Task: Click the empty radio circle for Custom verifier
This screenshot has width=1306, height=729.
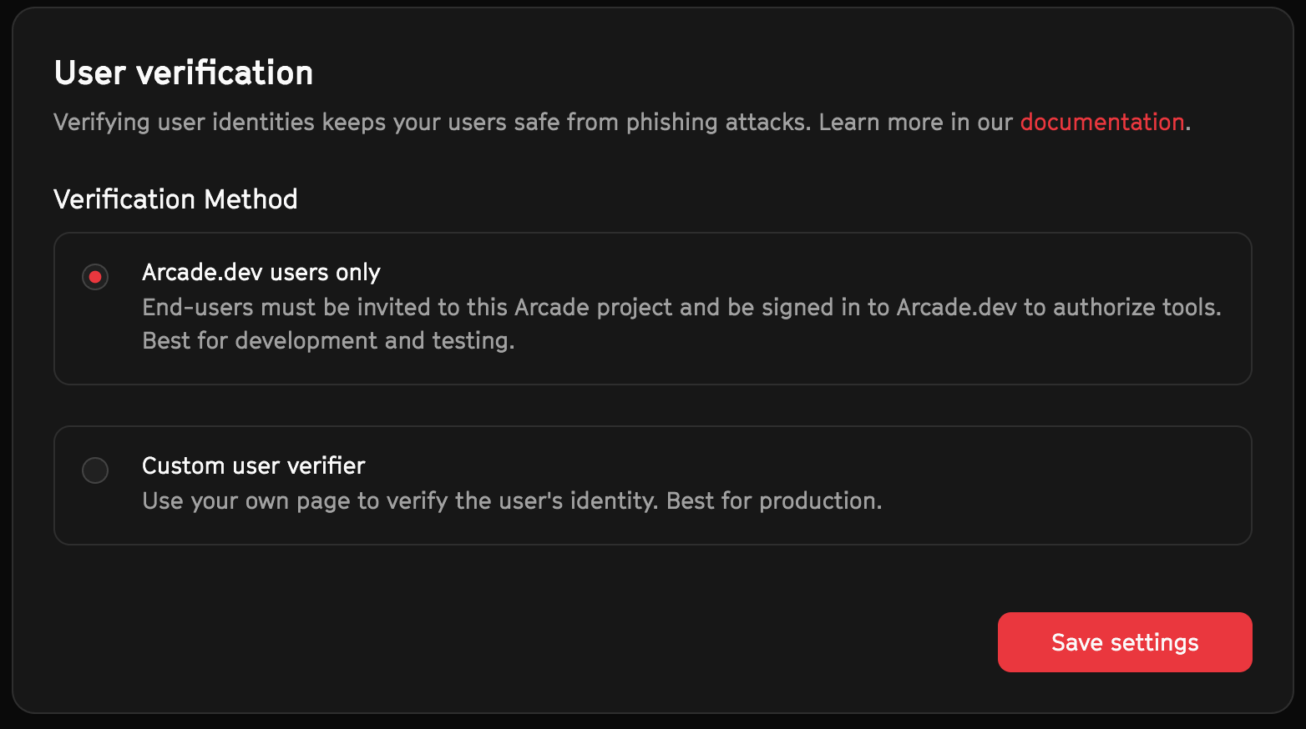Action: click(x=94, y=470)
